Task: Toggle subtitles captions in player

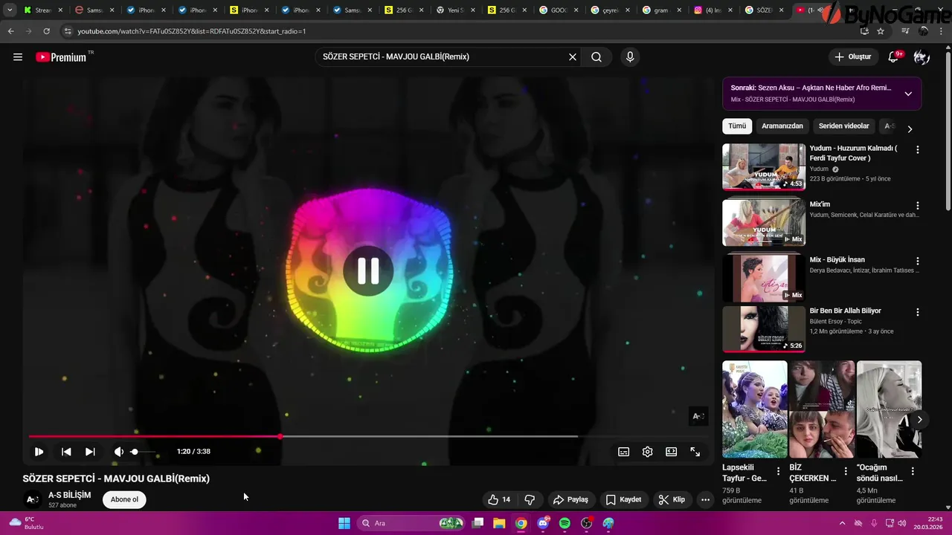Action: [624, 452]
